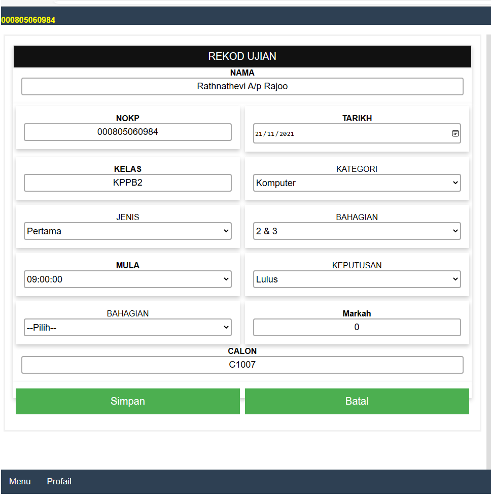
Task: Expand the BAHAGIAN dropdown showing 2 & 3
Action: 357,231
